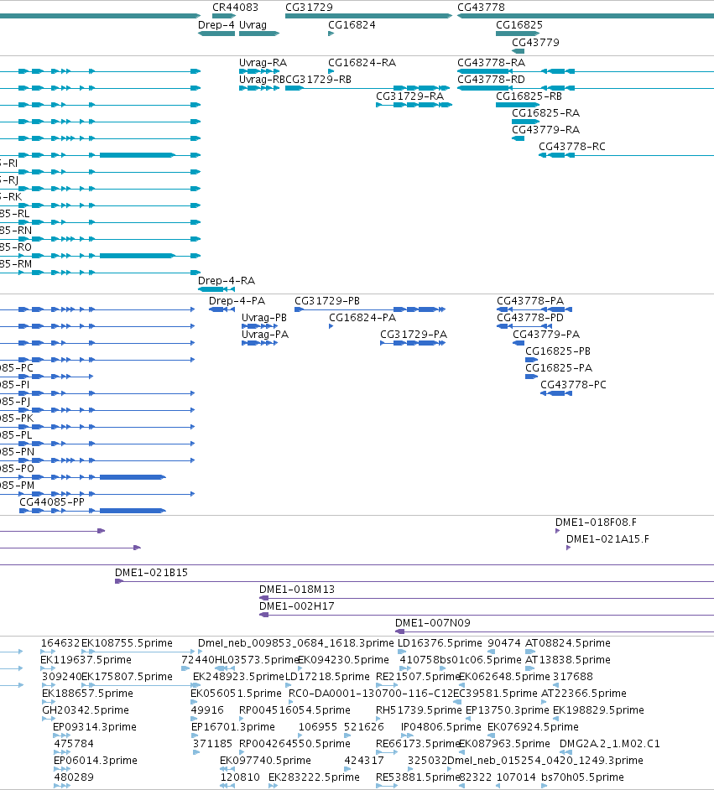
Task: Select the RH51739.5prime EST label
Action: pos(419,710)
